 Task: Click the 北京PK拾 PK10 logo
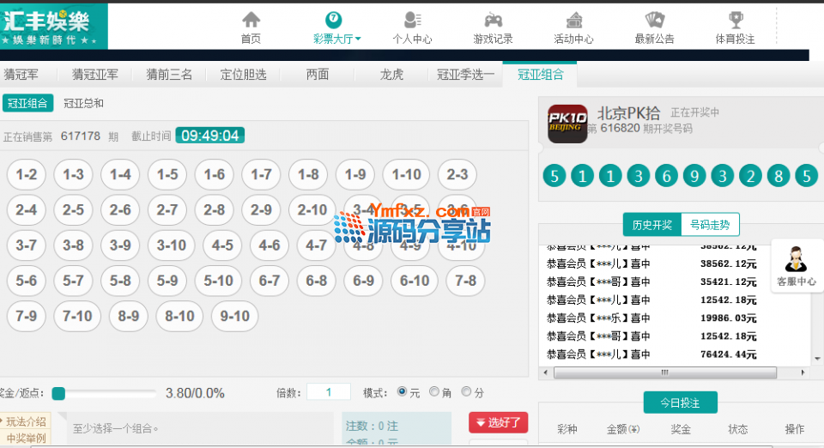[x=567, y=123]
